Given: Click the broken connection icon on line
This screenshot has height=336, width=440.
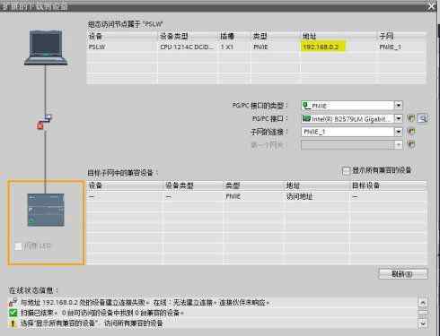Looking at the screenshot, I should (44, 122).
